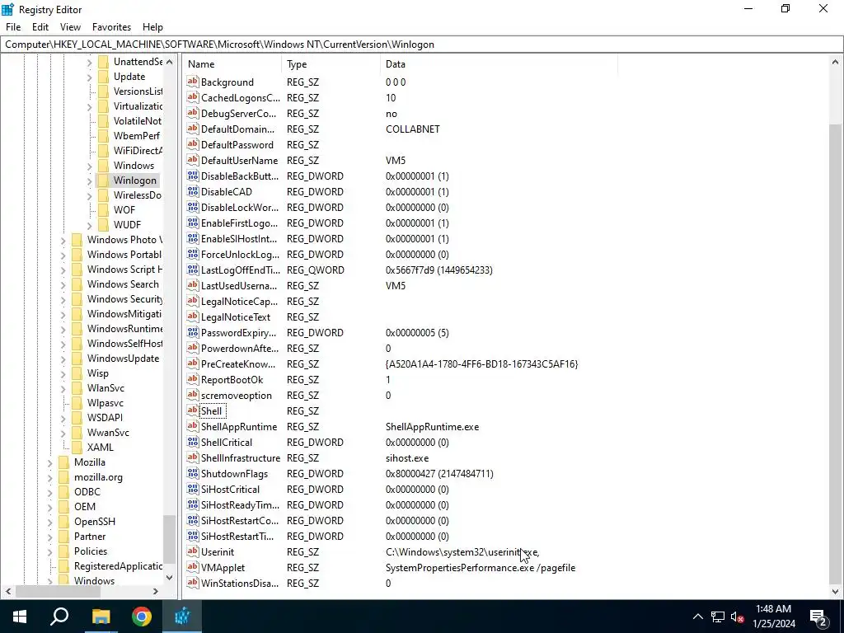Click the Policies folder icon
Image resolution: width=844 pixels, height=633 pixels.
(64, 551)
